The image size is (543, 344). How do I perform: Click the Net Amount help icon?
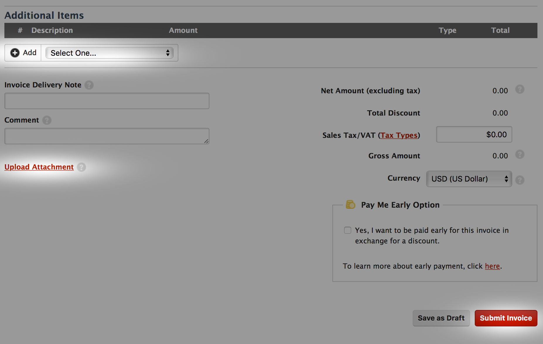pyautogui.click(x=520, y=89)
